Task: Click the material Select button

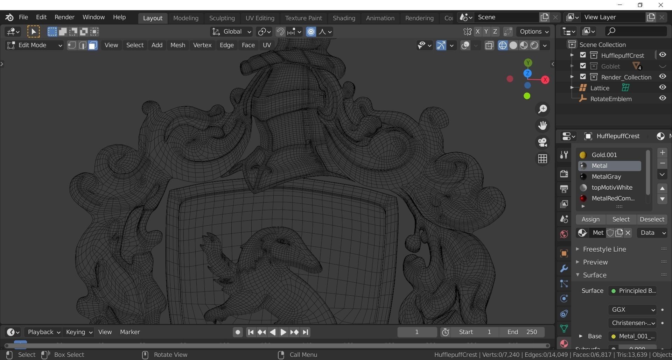Action: point(621,219)
